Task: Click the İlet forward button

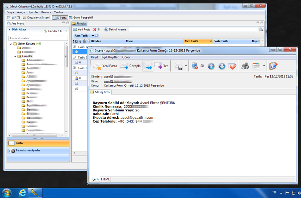Action: pos(161,66)
